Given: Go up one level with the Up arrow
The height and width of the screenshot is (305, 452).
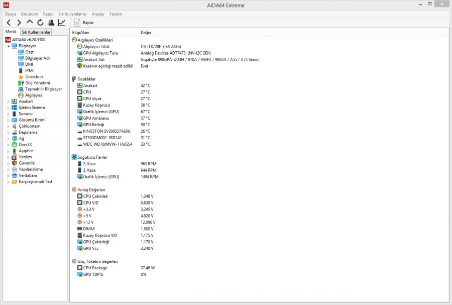Looking at the screenshot, I should click(x=30, y=22).
